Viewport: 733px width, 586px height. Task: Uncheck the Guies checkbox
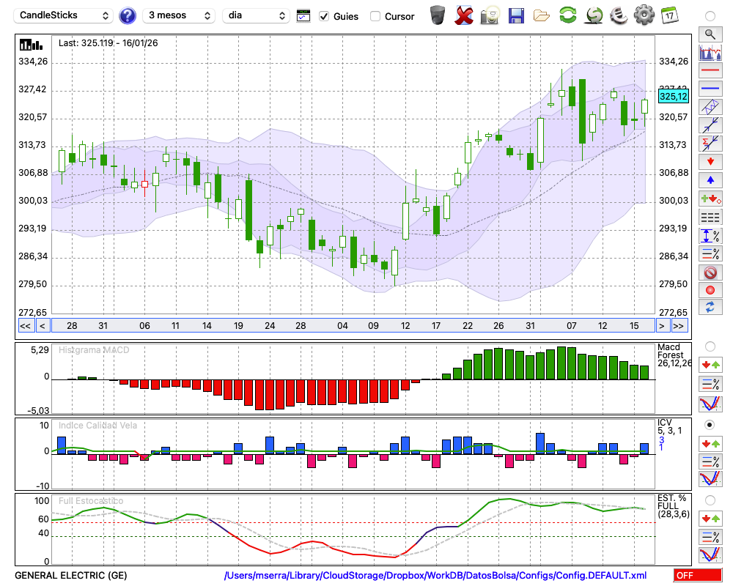325,16
